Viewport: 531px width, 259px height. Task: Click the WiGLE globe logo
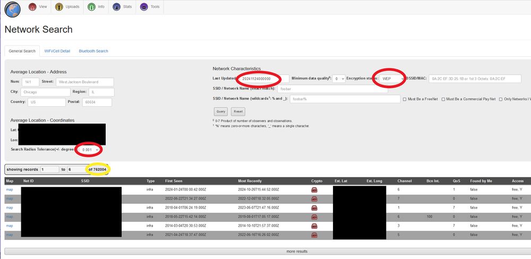13,9
